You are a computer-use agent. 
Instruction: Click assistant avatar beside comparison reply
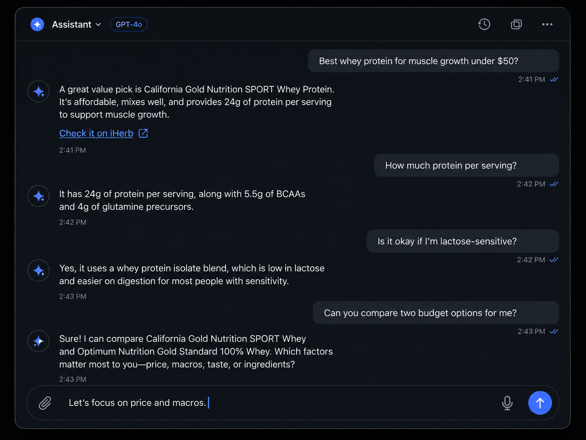(x=38, y=341)
